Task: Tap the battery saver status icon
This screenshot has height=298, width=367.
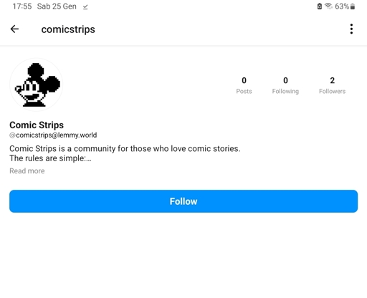Action: [x=320, y=6]
